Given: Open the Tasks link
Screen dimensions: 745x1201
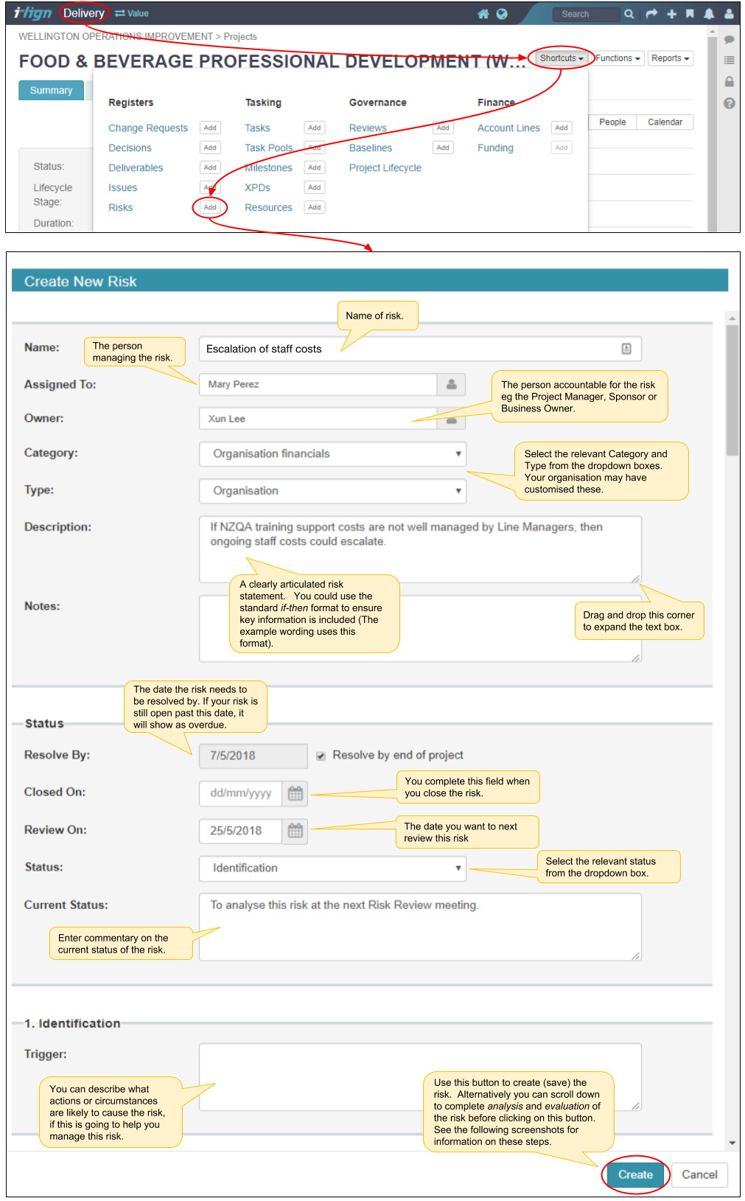Looking at the screenshot, I should (x=257, y=128).
